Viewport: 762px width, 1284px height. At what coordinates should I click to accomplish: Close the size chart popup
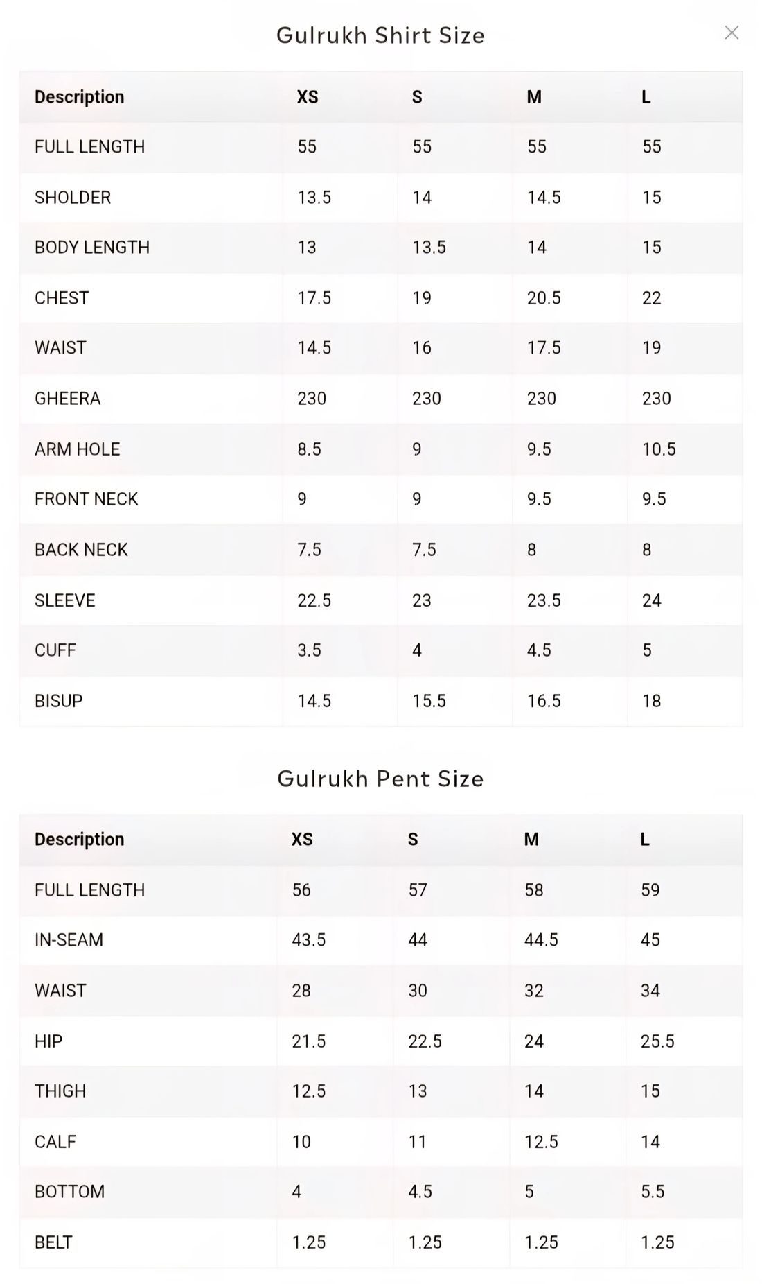tap(732, 33)
